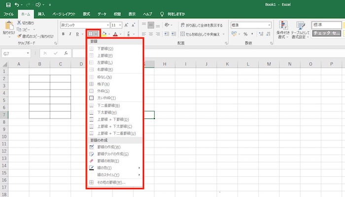Decrease font size with small A icon
Image resolution: width=345 pixels, height=197 pixels.
(x=134, y=25)
